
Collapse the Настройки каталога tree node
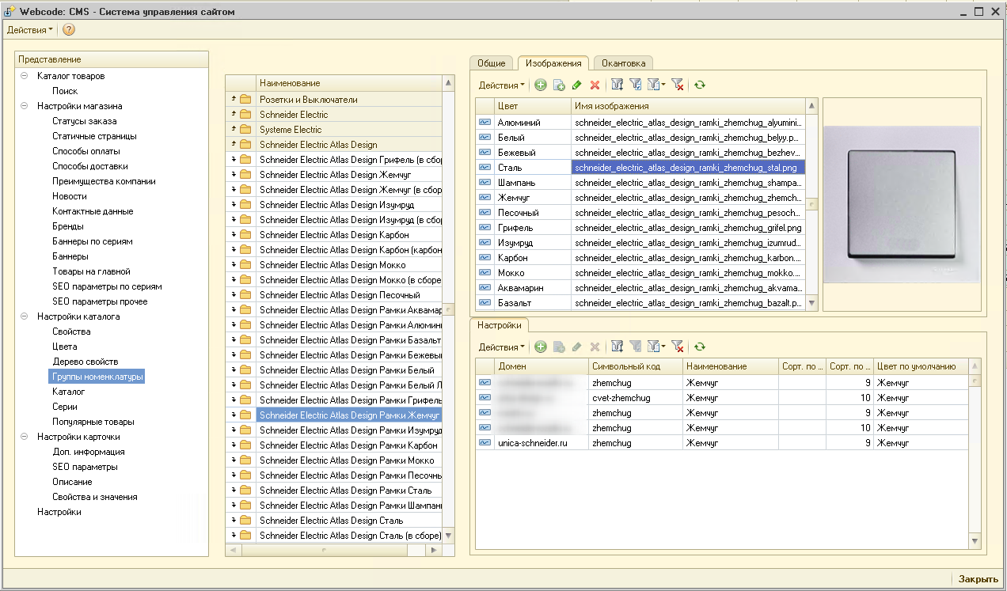pyautogui.click(x=24, y=316)
